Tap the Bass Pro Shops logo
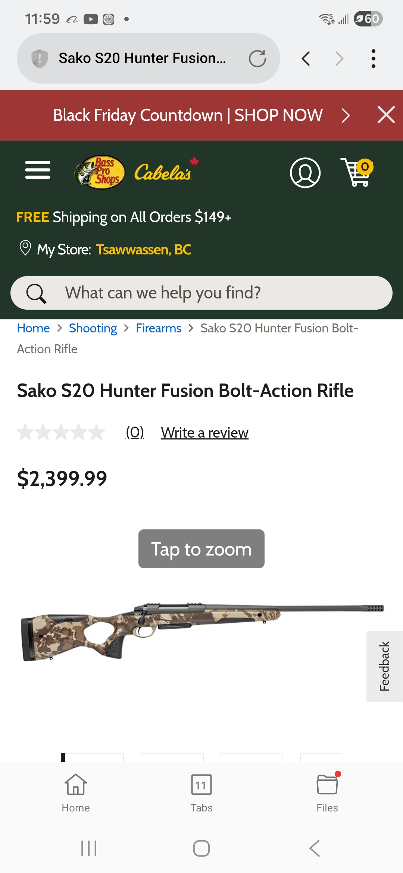 coord(100,172)
